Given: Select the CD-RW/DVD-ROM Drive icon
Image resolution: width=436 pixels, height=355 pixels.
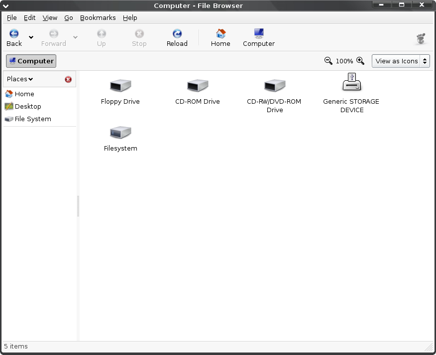Looking at the screenshot, I should point(275,86).
